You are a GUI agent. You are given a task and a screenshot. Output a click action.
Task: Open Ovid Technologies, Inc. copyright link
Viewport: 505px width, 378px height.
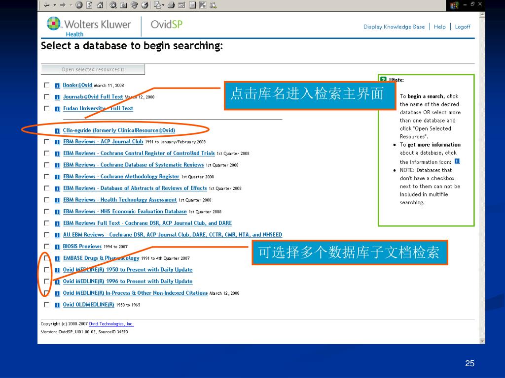pos(111,324)
